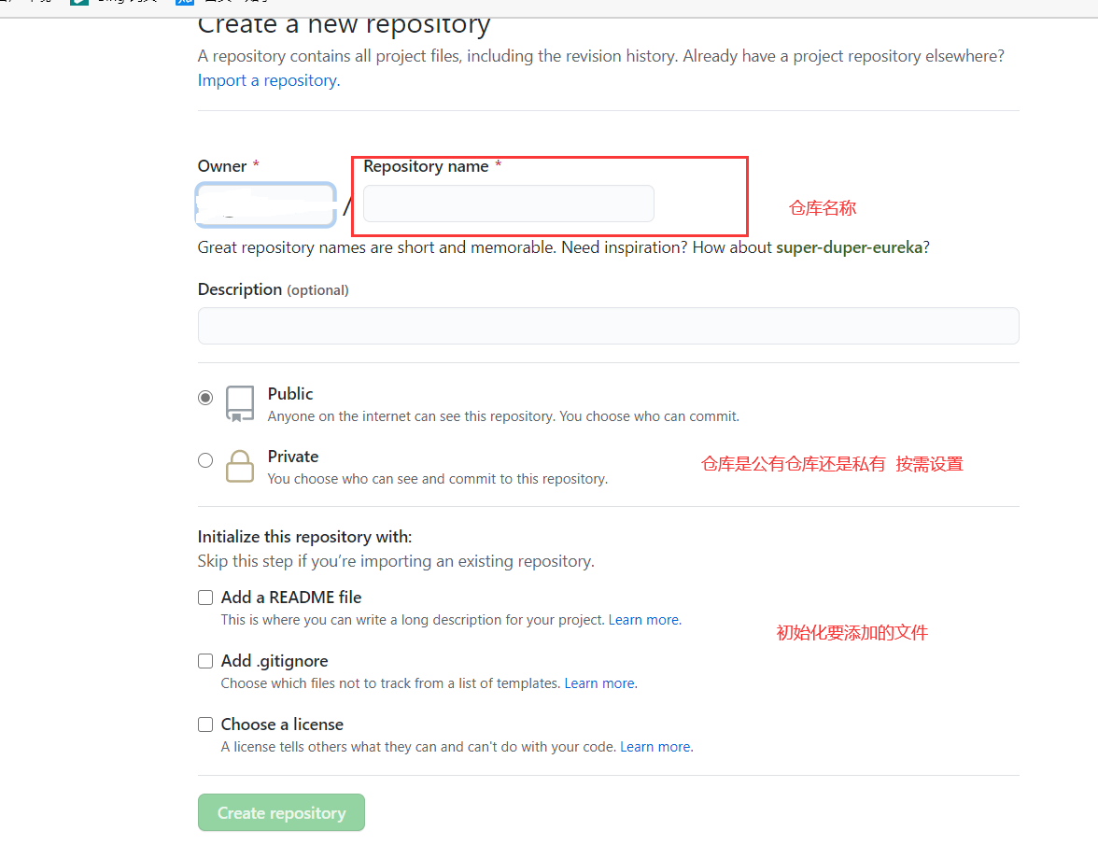
Task: Open Learn more link for README
Action: tap(645, 620)
